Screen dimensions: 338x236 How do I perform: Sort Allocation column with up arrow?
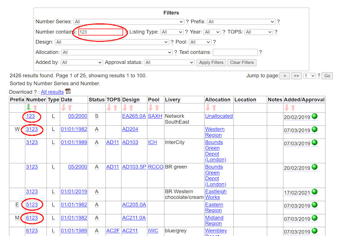click(x=214, y=107)
